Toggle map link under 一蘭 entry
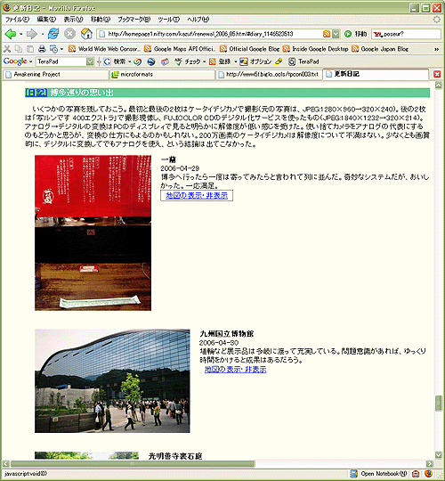This screenshot has height=481, width=445. point(197,195)
